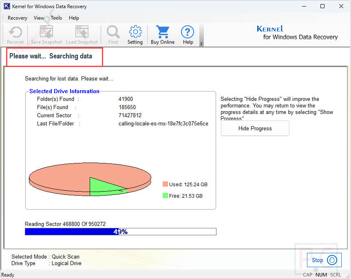Viewport: 351px width, 279px height.
Task: Click the CAP indicator in status bar
Action: pyautogui.click(x=307, y=275)
